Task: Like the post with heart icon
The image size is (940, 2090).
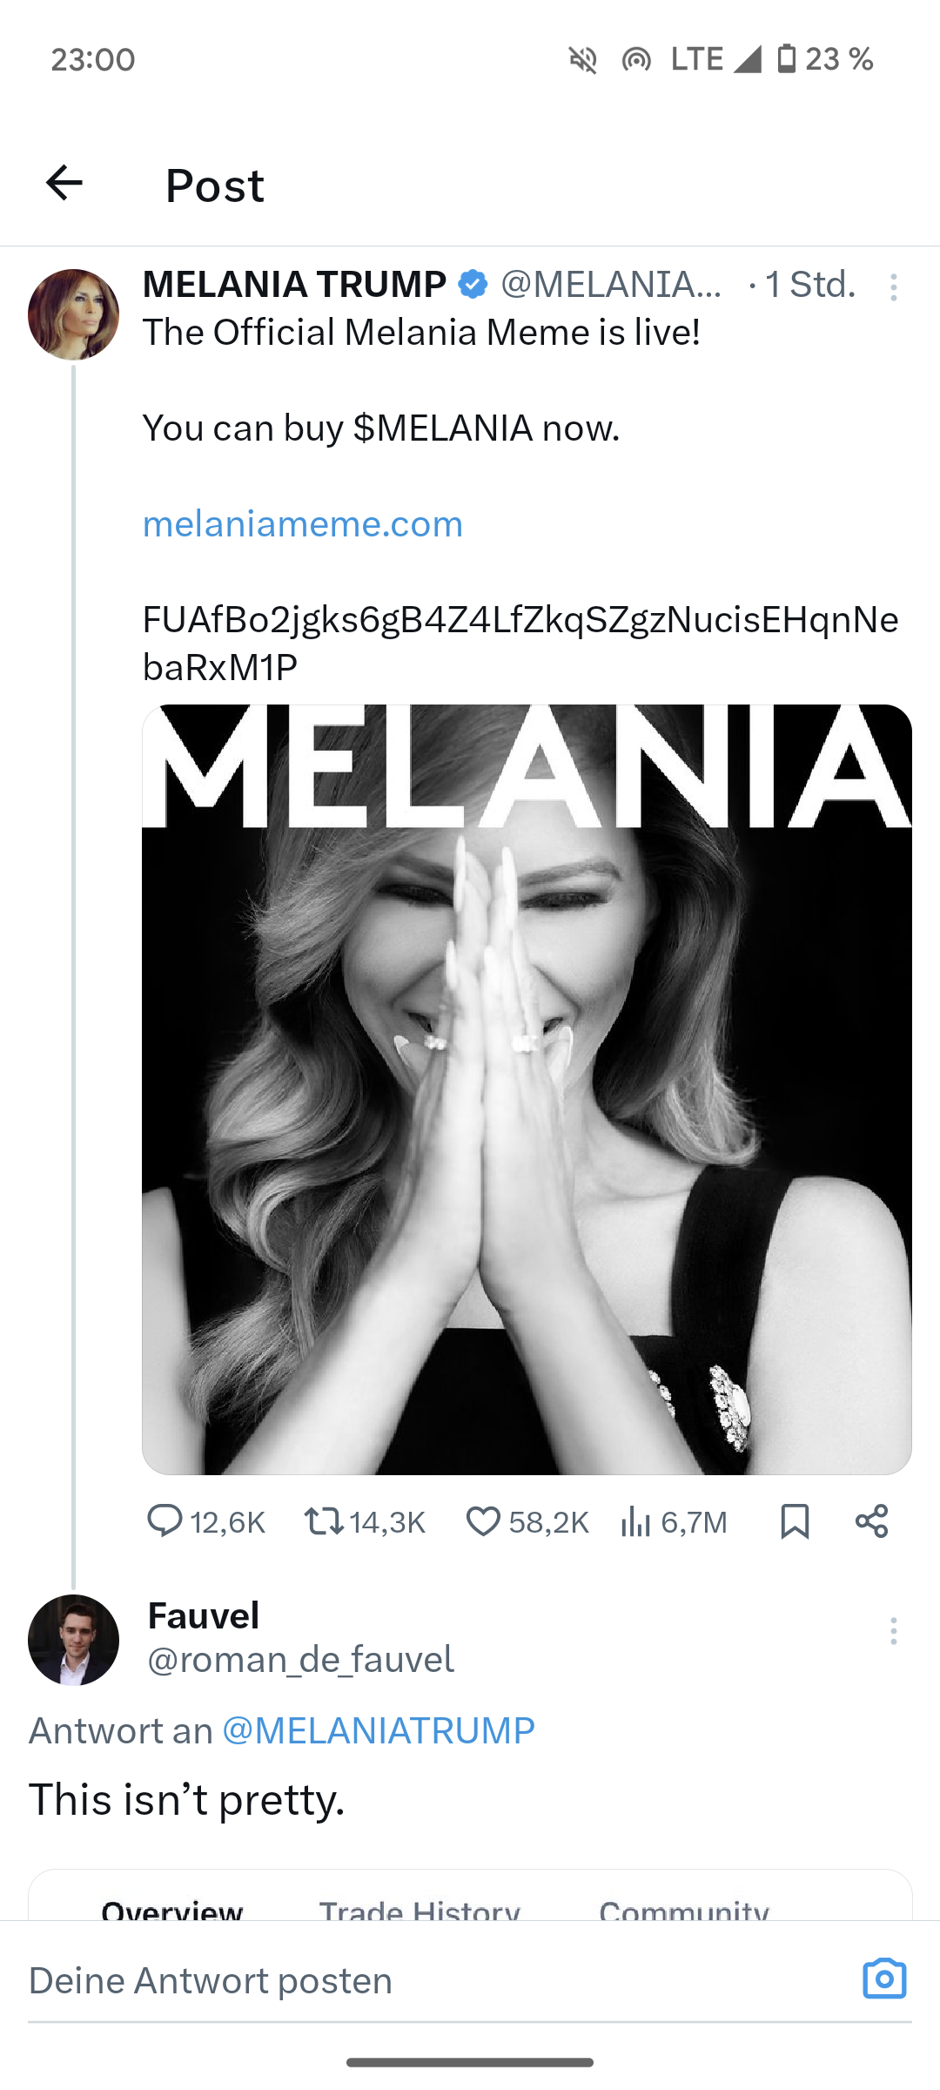Action: pos(483,1520)
